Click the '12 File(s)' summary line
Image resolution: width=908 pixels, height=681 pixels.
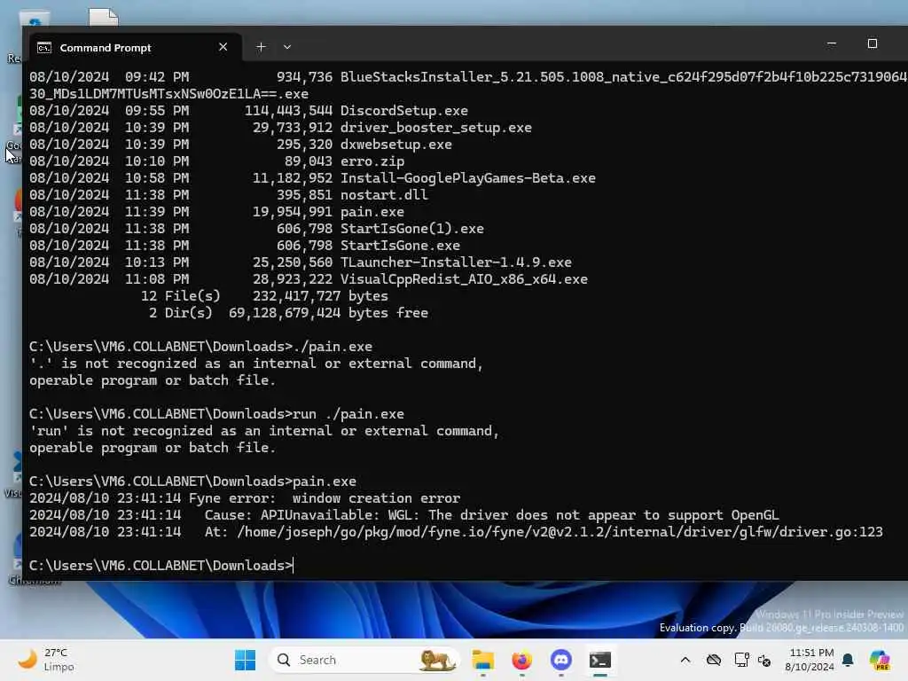[264, 296]
